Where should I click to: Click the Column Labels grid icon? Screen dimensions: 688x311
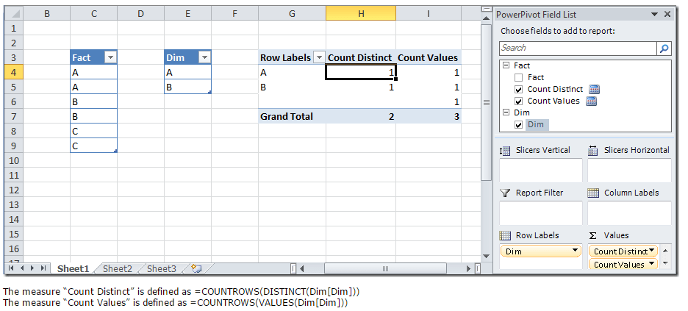coord(594,193)
